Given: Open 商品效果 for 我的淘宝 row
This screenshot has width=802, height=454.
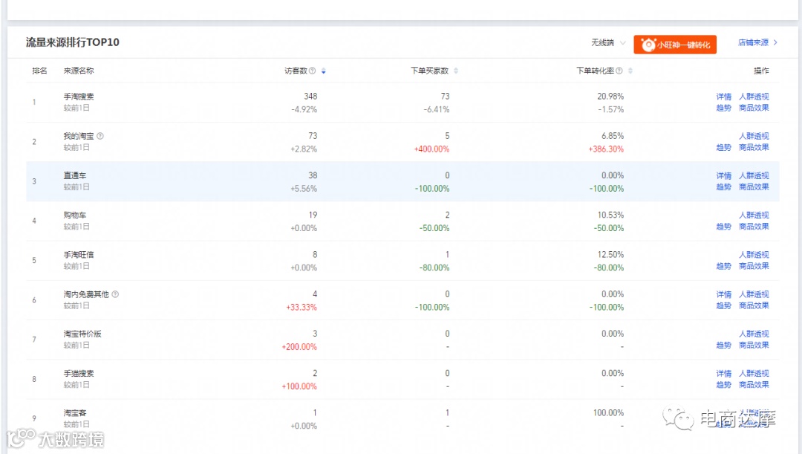Looking at the screenshot, I should coord(754,147).
